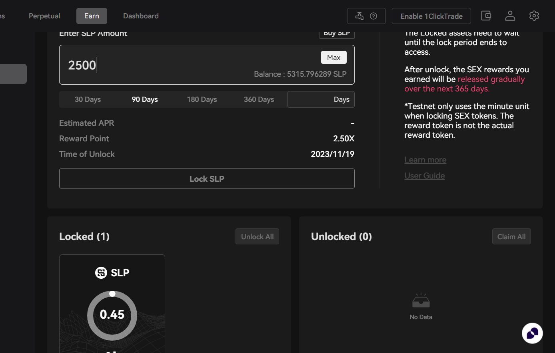
Task: Focus the custom Days input field
Action: point(321,99)
